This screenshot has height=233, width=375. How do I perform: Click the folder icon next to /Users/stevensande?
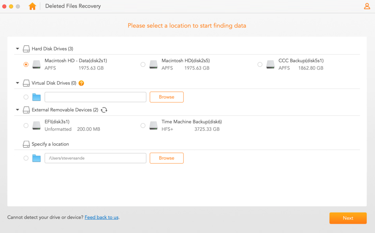pos(36,158)
